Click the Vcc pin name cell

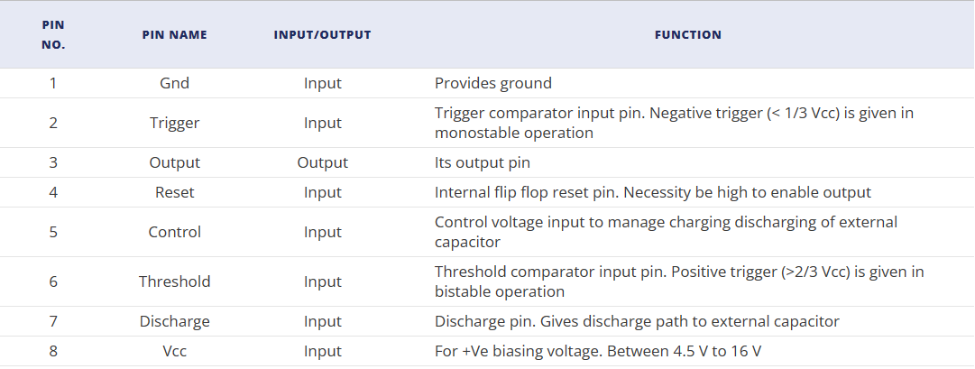tap(174, 352)
